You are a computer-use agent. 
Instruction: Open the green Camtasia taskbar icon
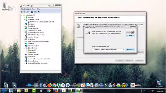(34, 91)
